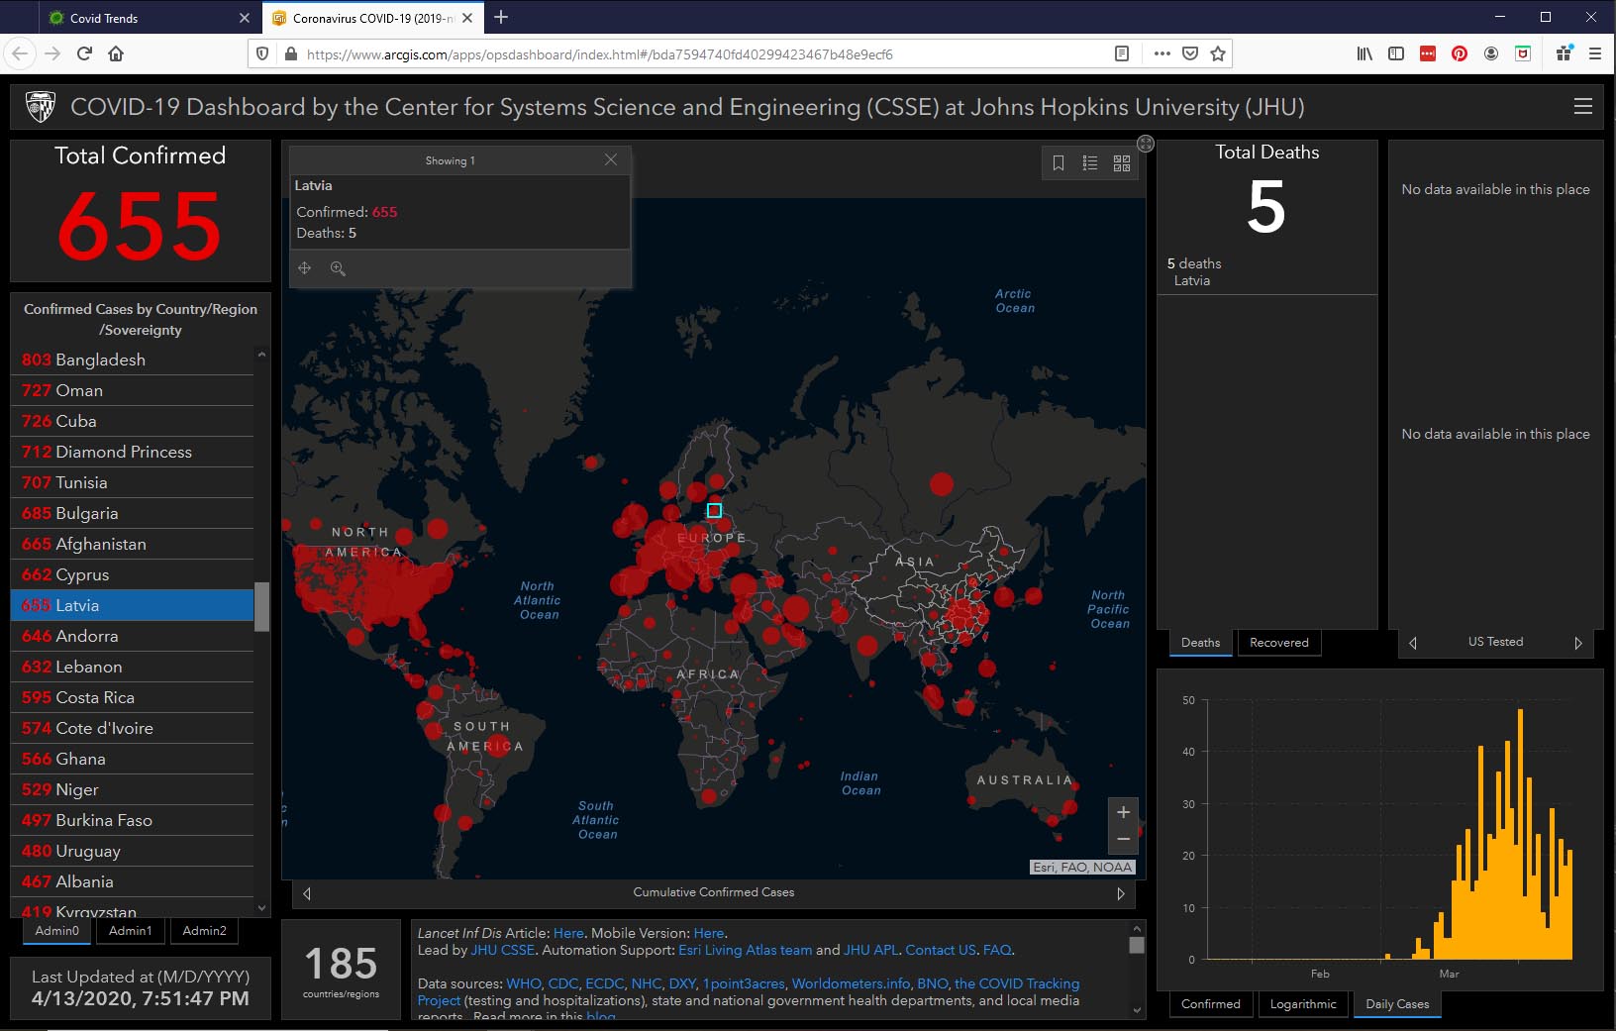Bookmark this page with star icon
The width and height of the screenshot is (1616, 1031).
coord(1218,53)
